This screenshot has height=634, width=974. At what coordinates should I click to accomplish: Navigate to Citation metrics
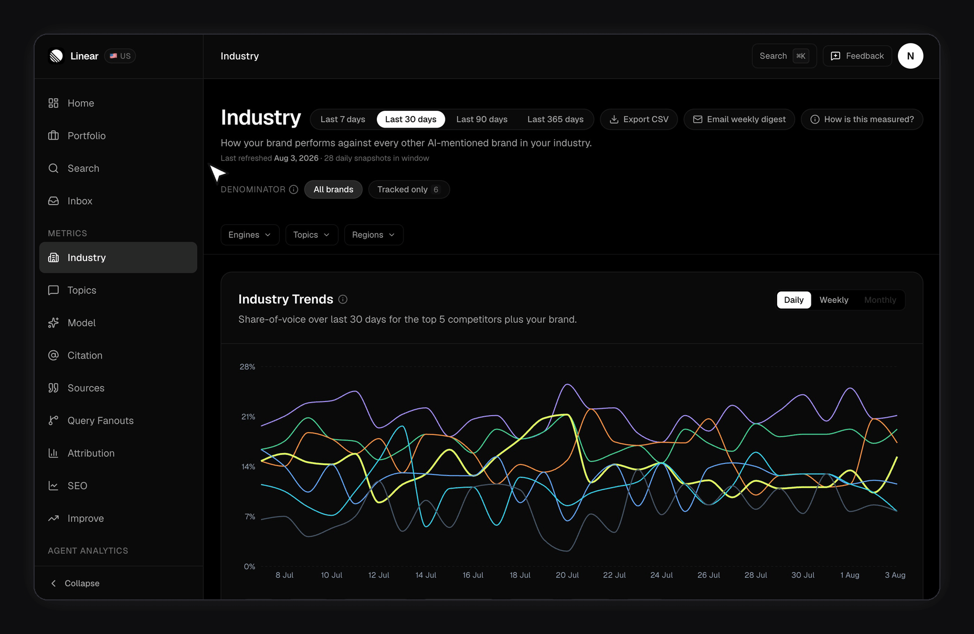118,355
